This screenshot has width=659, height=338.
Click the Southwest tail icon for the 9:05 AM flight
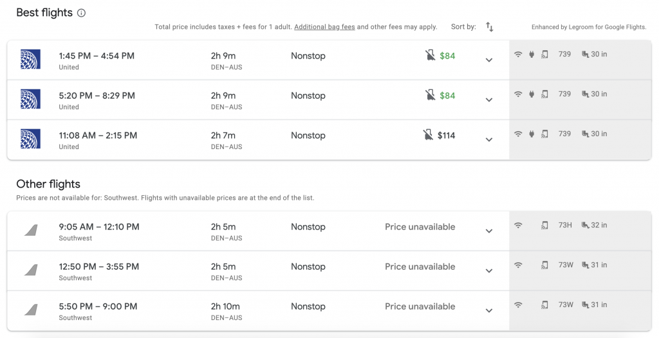pyautogui.click(x=31, y=230)
